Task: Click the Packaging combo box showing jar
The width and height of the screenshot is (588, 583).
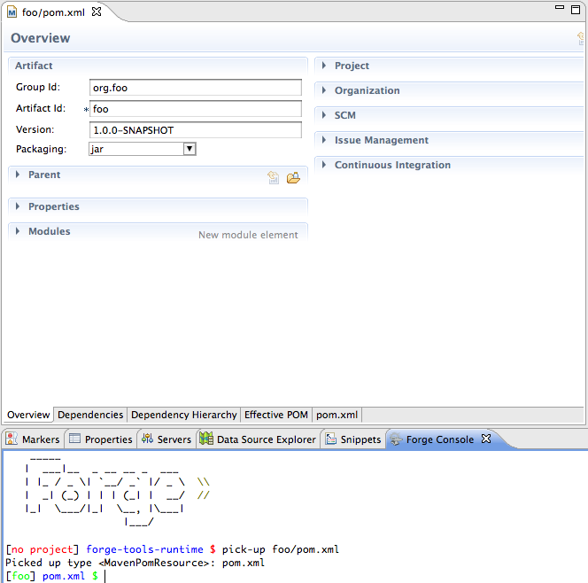Action: pyautogui.click(x=142, y=149)
